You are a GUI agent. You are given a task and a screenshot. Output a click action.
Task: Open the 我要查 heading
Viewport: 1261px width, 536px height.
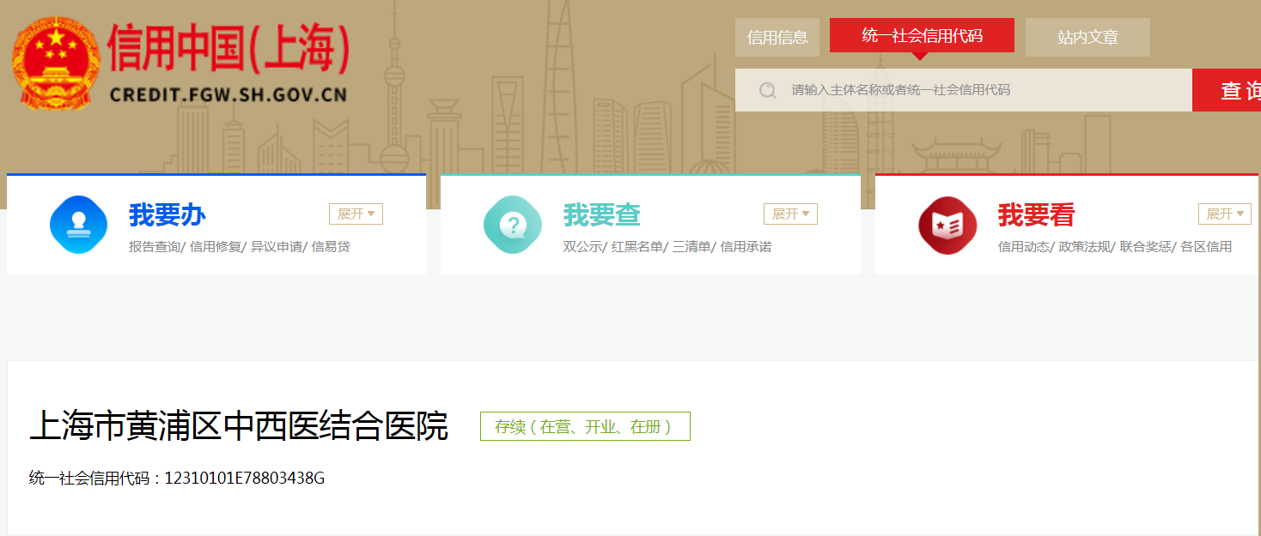[x=602, y=214]
